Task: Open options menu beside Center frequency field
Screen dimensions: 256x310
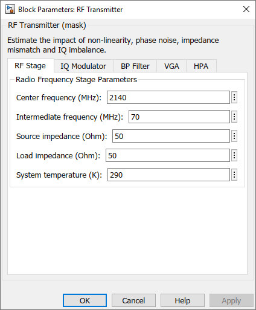Action: coord(234,97)
